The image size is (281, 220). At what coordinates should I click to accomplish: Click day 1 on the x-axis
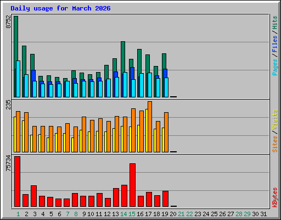[18, 214]
